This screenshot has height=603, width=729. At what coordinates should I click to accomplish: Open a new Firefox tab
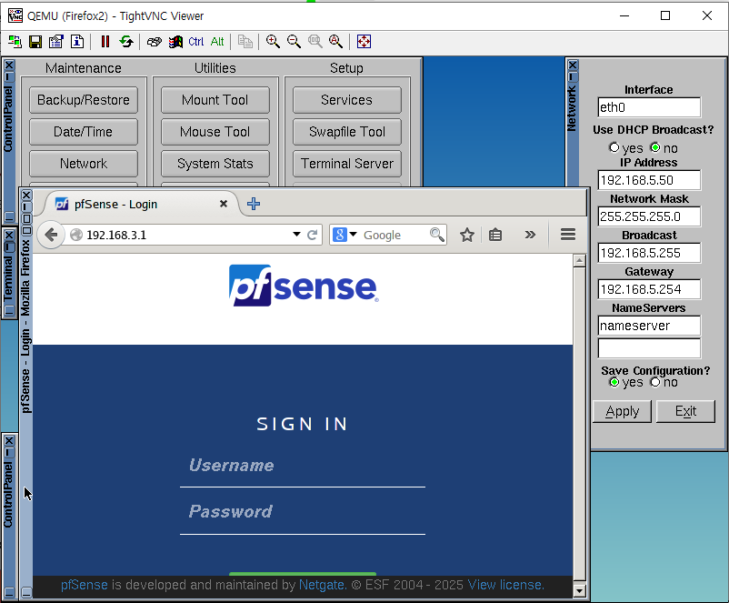254,204
